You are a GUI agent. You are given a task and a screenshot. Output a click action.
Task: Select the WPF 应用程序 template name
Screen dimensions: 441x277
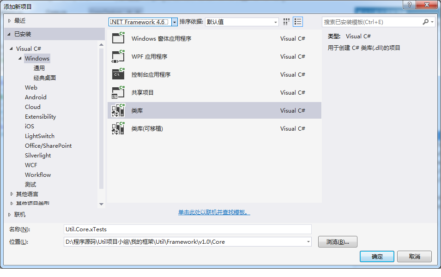click(149, 56)
